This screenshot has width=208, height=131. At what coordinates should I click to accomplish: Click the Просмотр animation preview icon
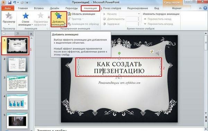[x=9, y=16]
